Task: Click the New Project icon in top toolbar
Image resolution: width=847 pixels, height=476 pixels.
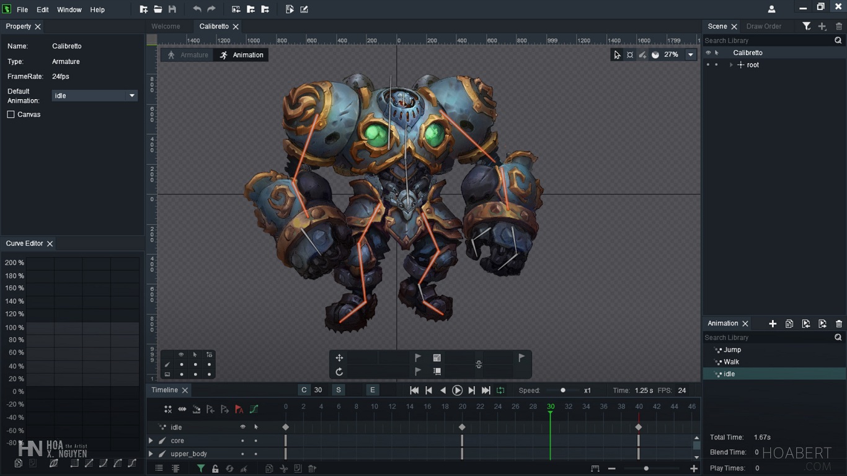Action: [x=144, y=9]
